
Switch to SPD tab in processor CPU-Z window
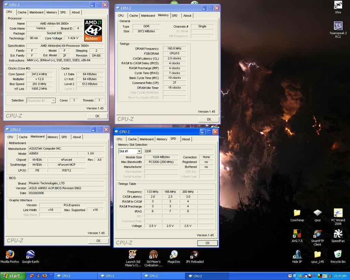63,12
